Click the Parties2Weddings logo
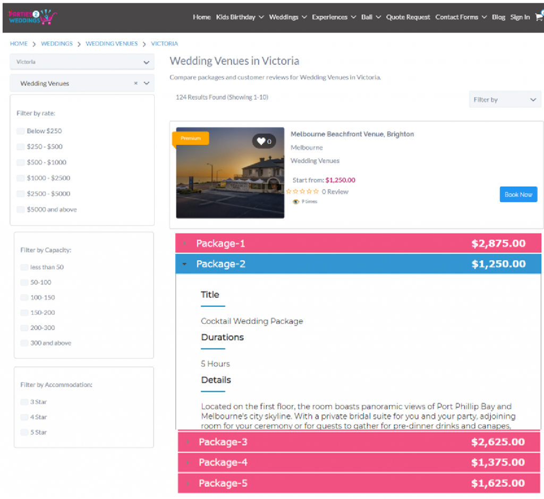This screenshot has width=544, height=499. 32,16
